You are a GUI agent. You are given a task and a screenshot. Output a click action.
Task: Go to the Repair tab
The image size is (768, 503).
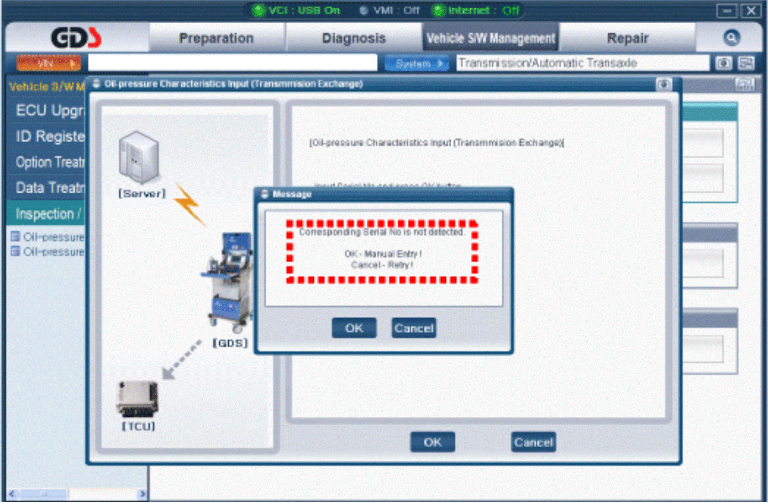pyautogui.click(x=628, y=38)
